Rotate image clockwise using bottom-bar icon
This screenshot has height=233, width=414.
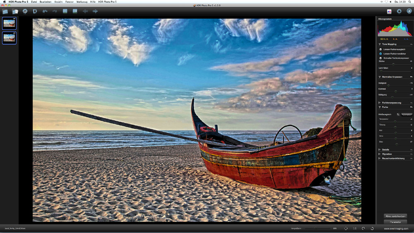coord(372,228)
